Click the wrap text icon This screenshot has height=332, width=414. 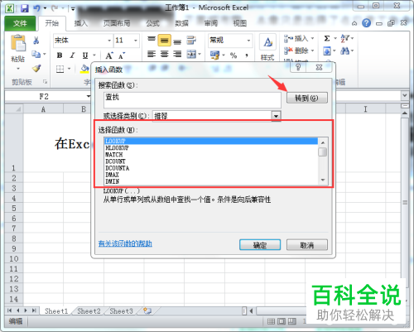191,41
